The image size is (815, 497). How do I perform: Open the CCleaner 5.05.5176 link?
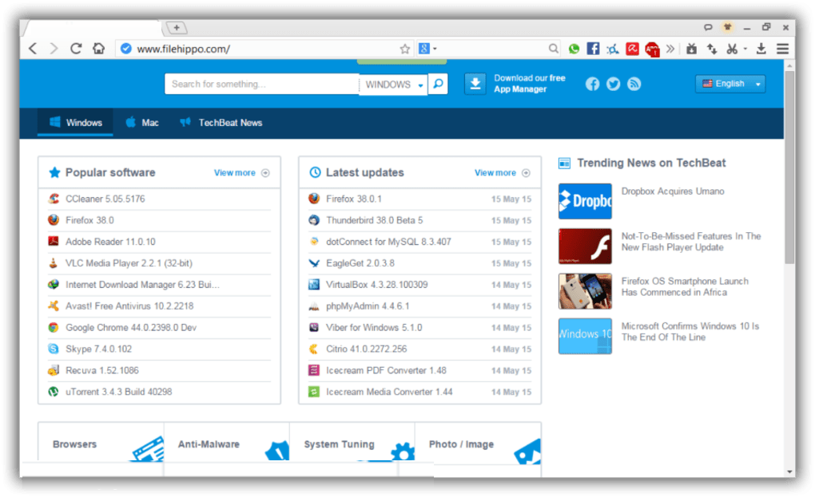[x=105, y=199]
